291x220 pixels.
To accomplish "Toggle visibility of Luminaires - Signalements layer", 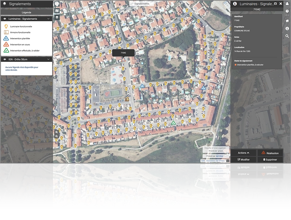I will point(5,19).
